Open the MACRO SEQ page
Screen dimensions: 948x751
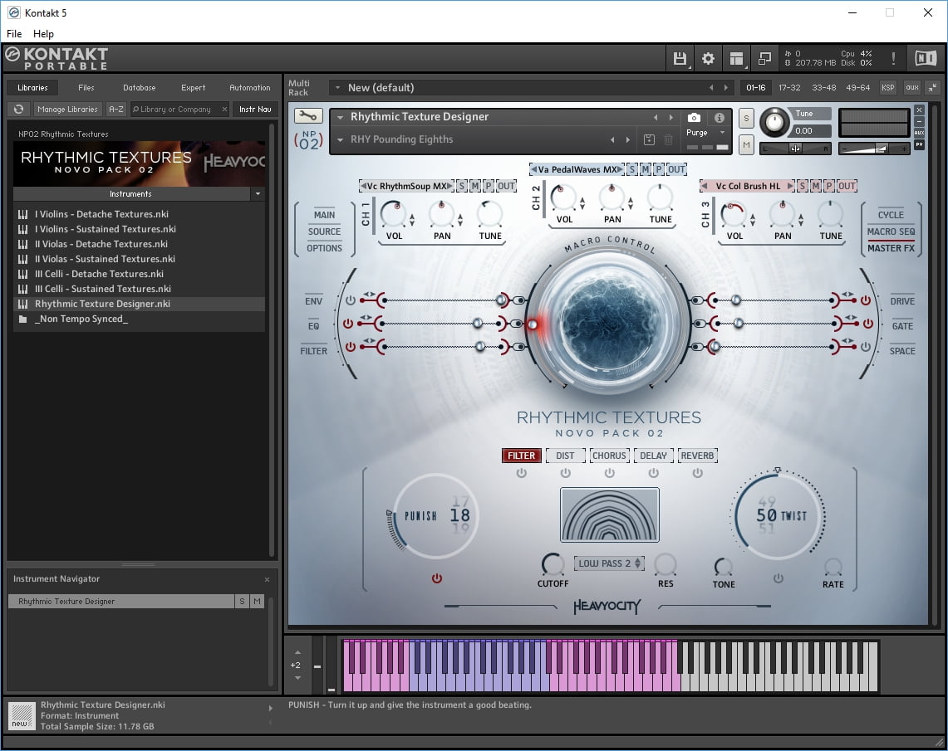[892, 232]
